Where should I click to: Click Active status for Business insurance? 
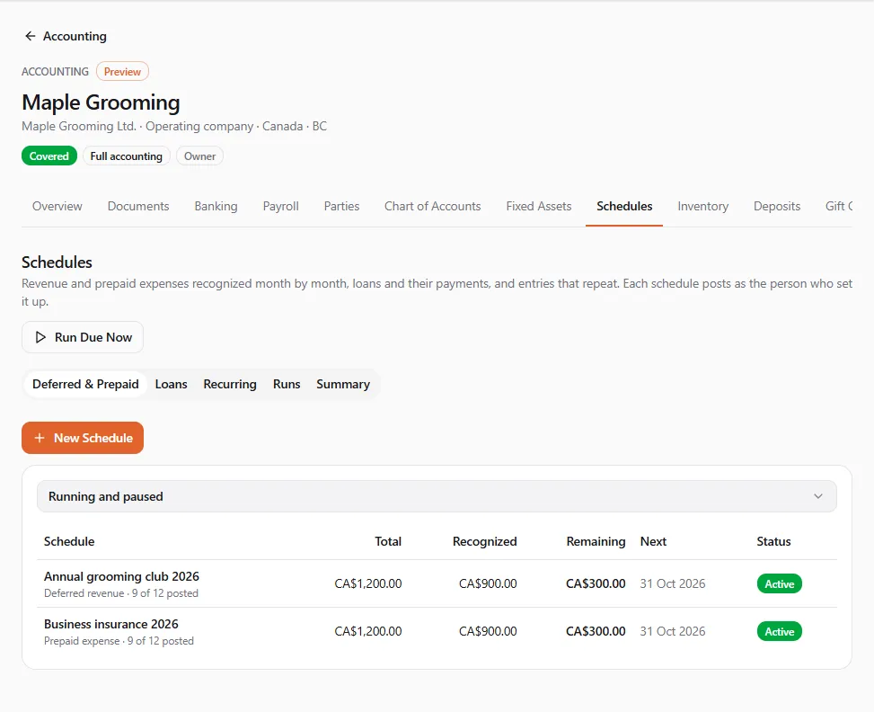coord(780,632)
